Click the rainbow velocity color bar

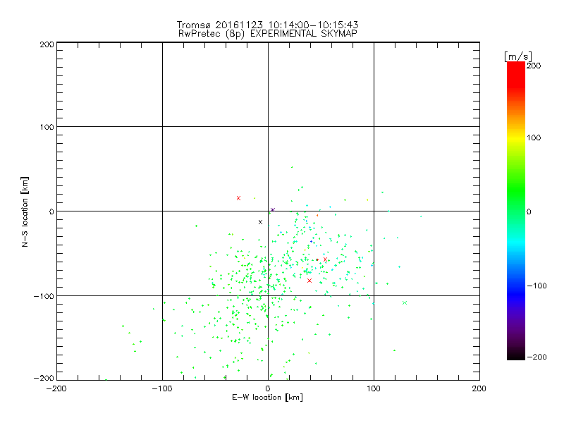(x=516, y=211)
